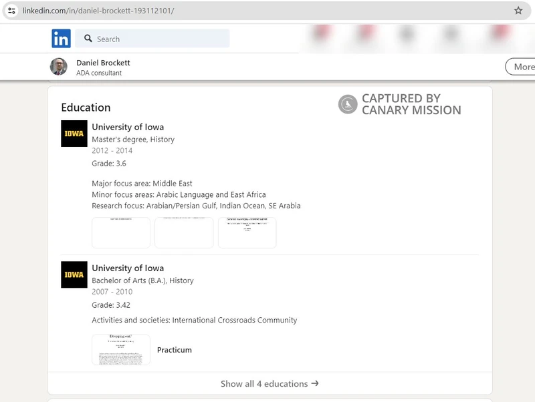Open the Practicum document thumbnail

click(121, 349)
